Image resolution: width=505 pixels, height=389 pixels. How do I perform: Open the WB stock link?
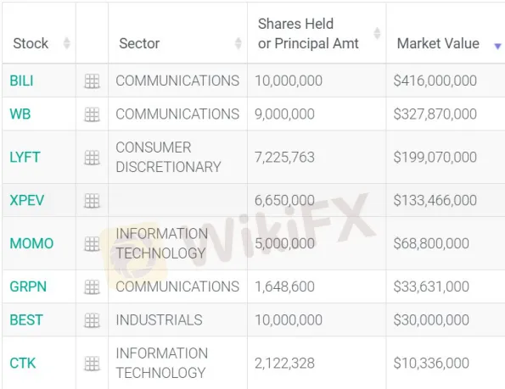tap(20, 114)
